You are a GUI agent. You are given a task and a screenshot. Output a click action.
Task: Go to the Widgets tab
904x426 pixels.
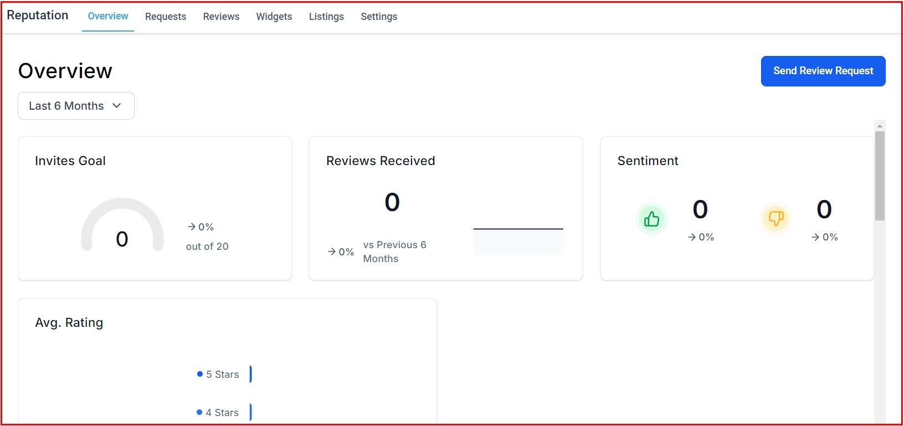[x=274, y=17]
